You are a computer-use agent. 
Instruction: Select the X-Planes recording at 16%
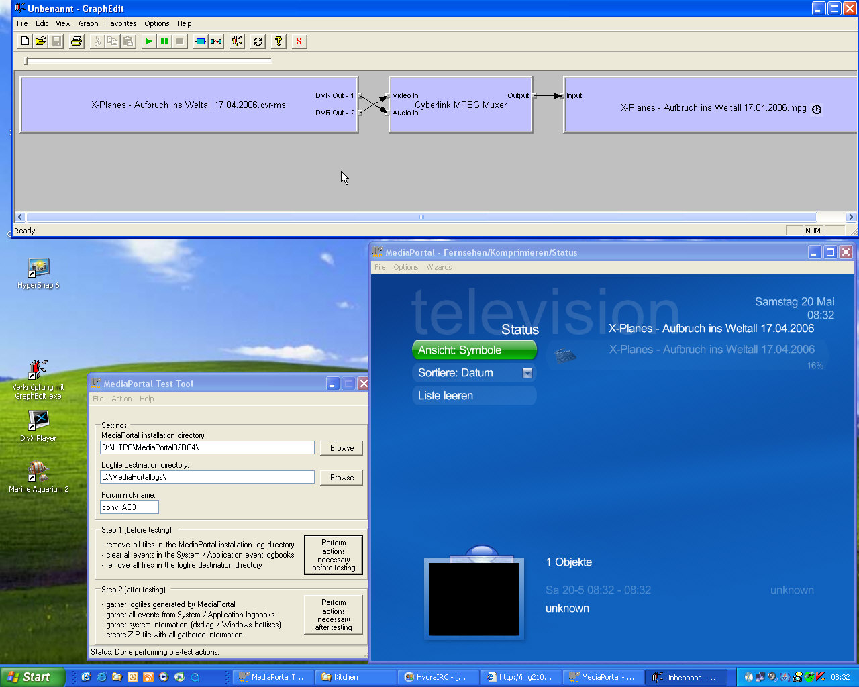(688, 356)
